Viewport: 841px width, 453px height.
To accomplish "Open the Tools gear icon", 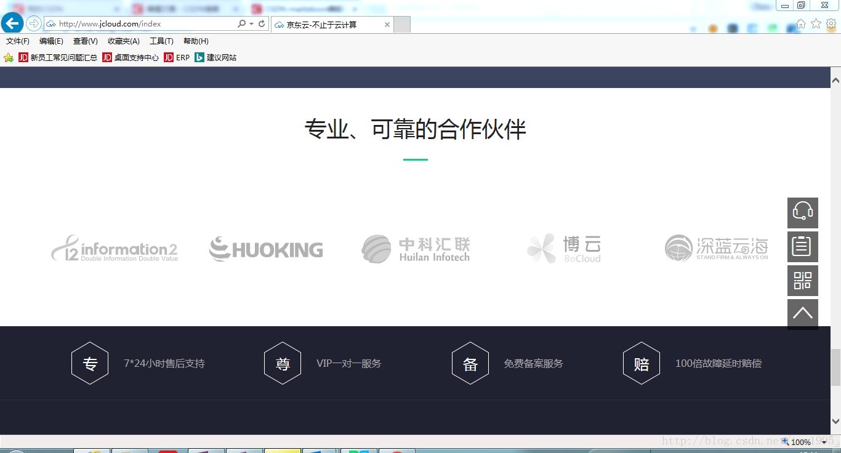I will tap(831, 23).
